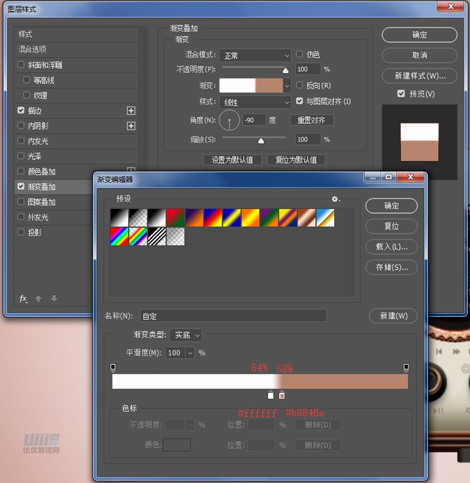
Task: Uncheck the 预览 preview checkbox
Action: (x=401, y=93)
